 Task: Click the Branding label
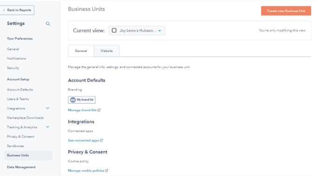point(75,89)
